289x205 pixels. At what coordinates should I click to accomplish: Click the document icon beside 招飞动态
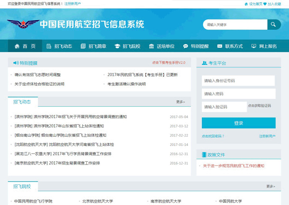coord(48,46)
